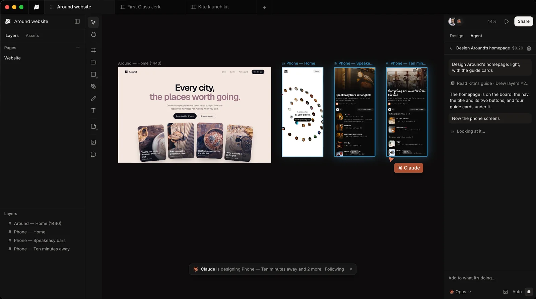
Task: Select Phone — Ten minutes away layer
Action: click(x=42, y=249)
